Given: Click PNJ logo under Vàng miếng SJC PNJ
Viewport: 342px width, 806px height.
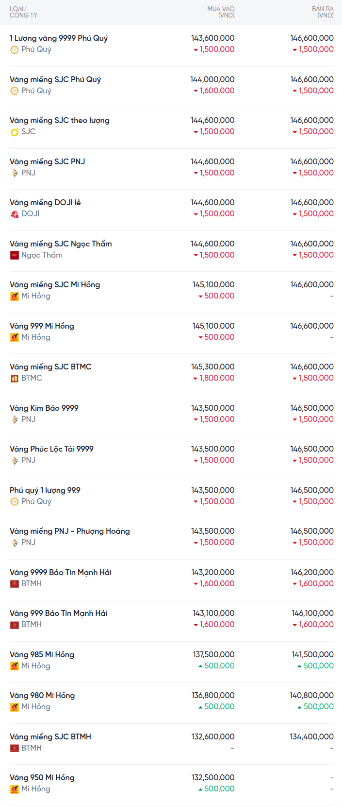Looking at the screenshot, I should click(15, 173).
